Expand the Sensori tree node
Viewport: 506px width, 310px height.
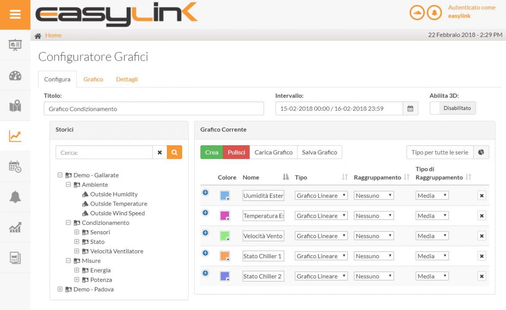[76, 232]
